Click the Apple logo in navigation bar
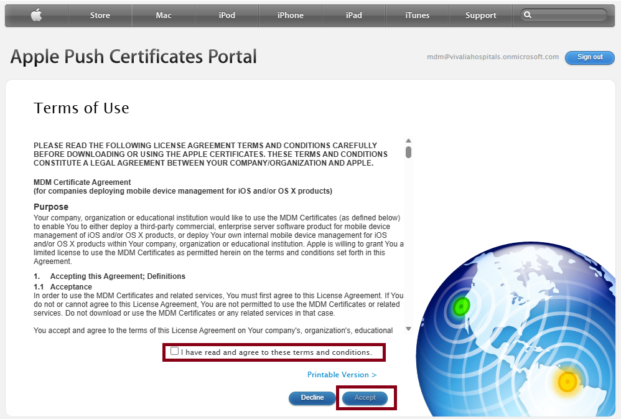This screenshot has height=419, width=621. [x=37, y=16]
